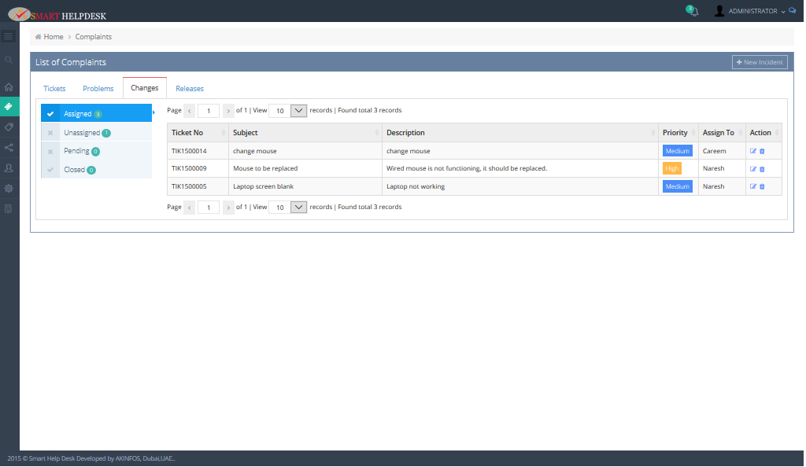
Task: Click the New Incident button
Action: coord(760,62)
